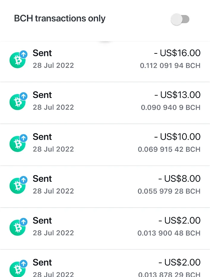The width and height of the screenshot is (210, 277).
Task: Tap the BCH icon of US$10.00 transaction
Action: pyautogui.click(x=17, y=144)
